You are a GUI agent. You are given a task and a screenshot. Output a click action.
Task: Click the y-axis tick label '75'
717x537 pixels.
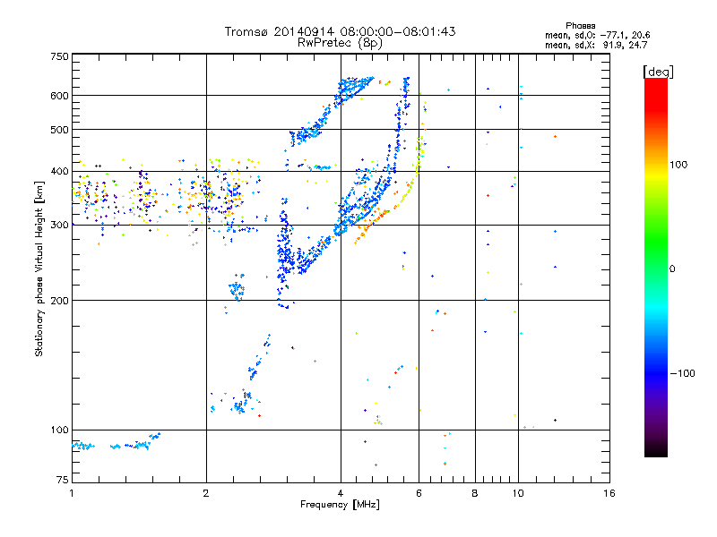point(63,480)
